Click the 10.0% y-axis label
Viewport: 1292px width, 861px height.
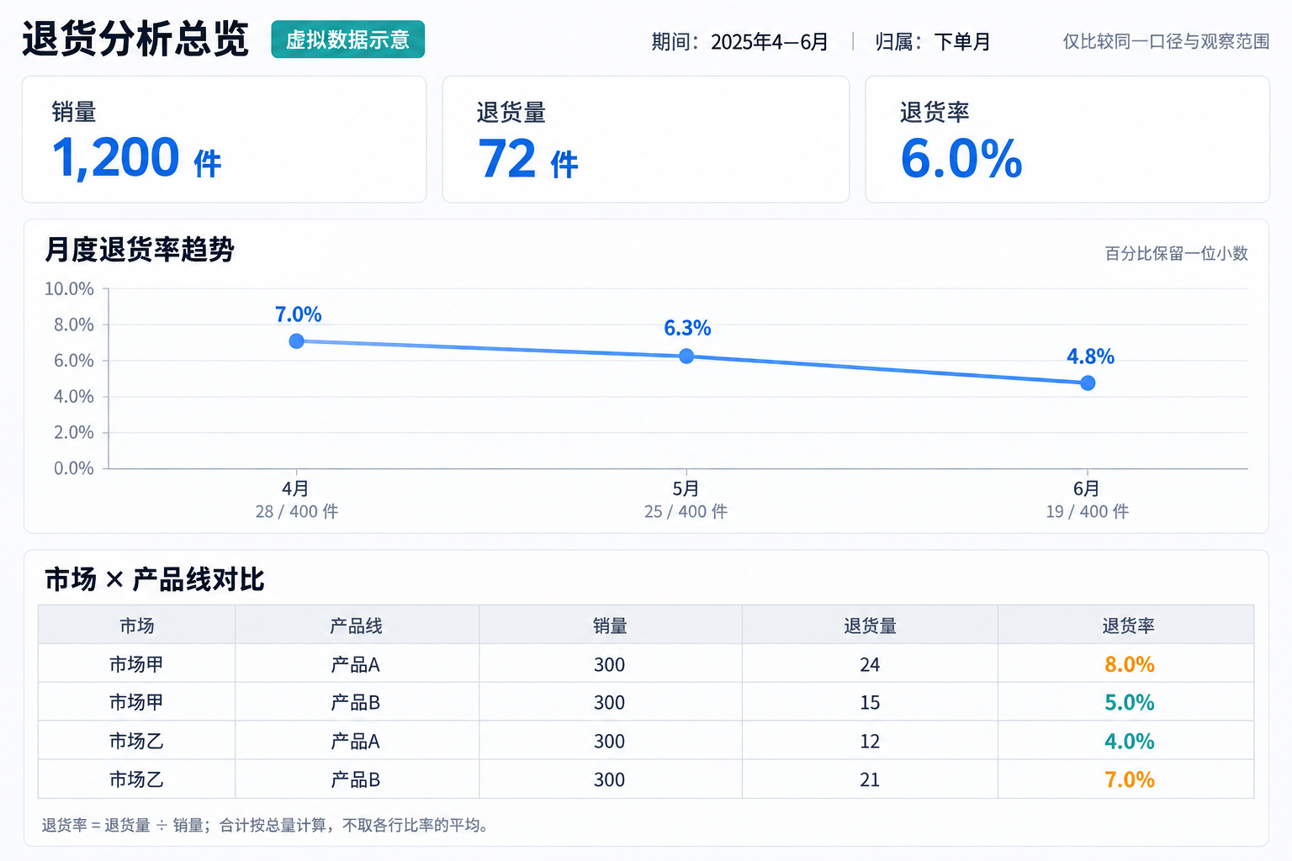tap(69, 289)
